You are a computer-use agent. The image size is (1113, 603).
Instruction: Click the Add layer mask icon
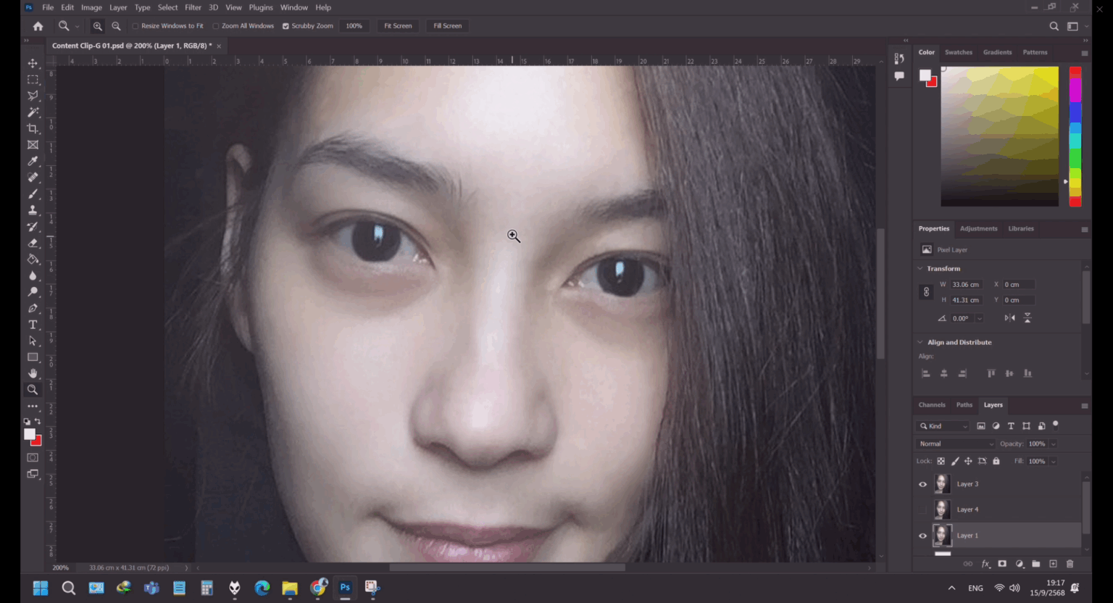coord(1001,564)
